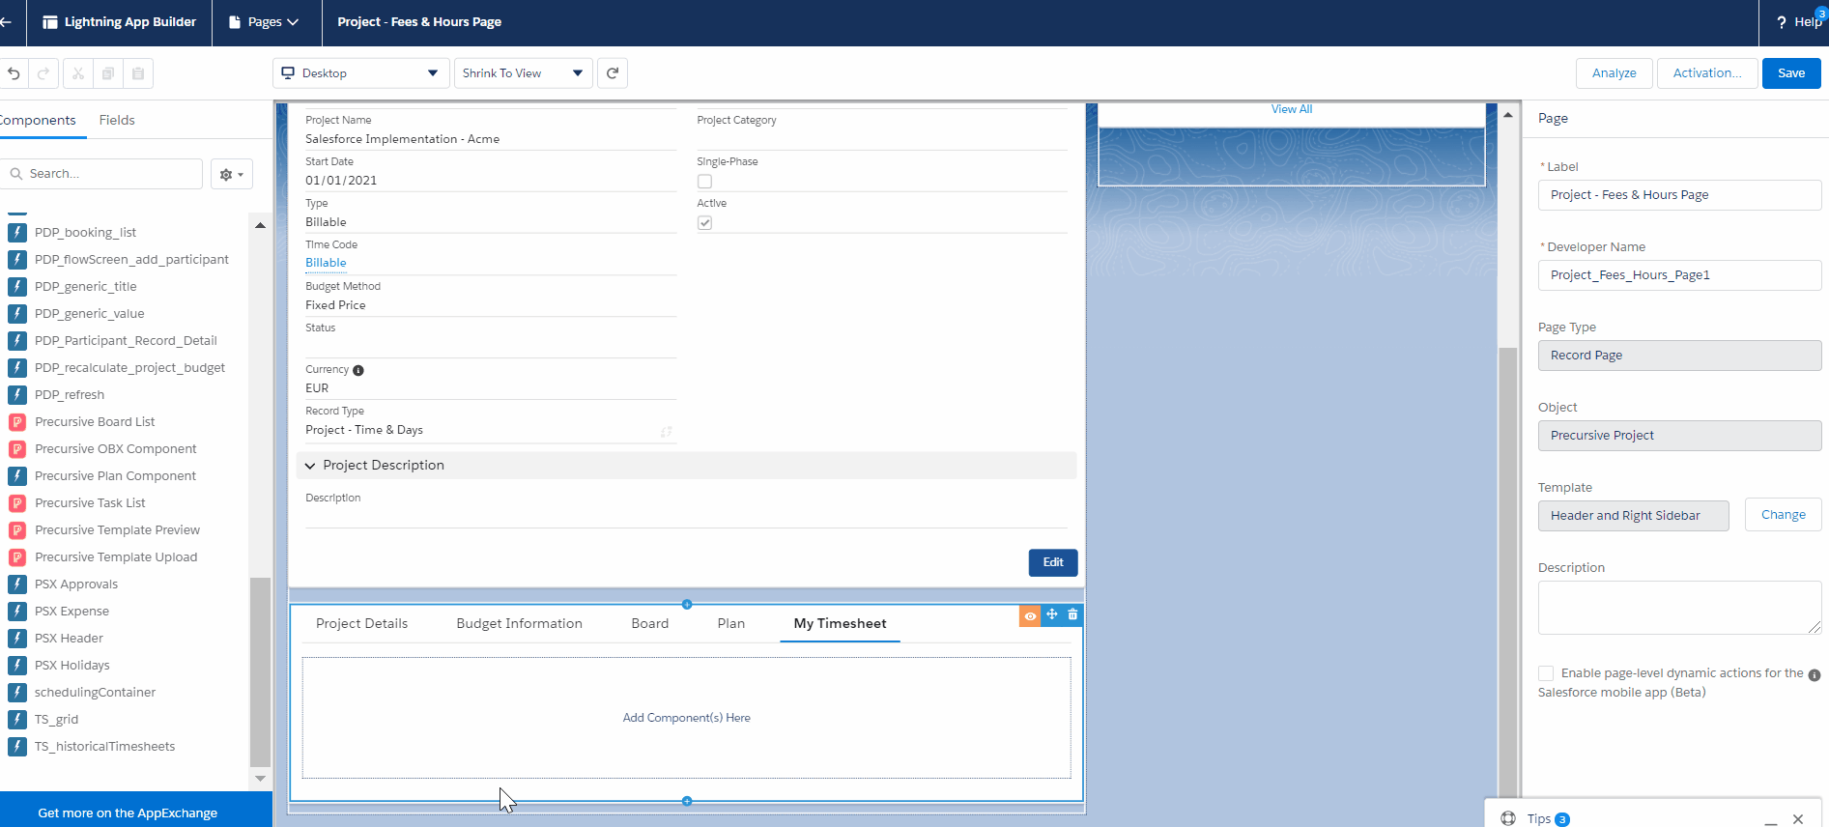The height and width of the screenshot is (827, 1829).
Task: Switch to the Fields tab
Action: click(x=117, y=120)
